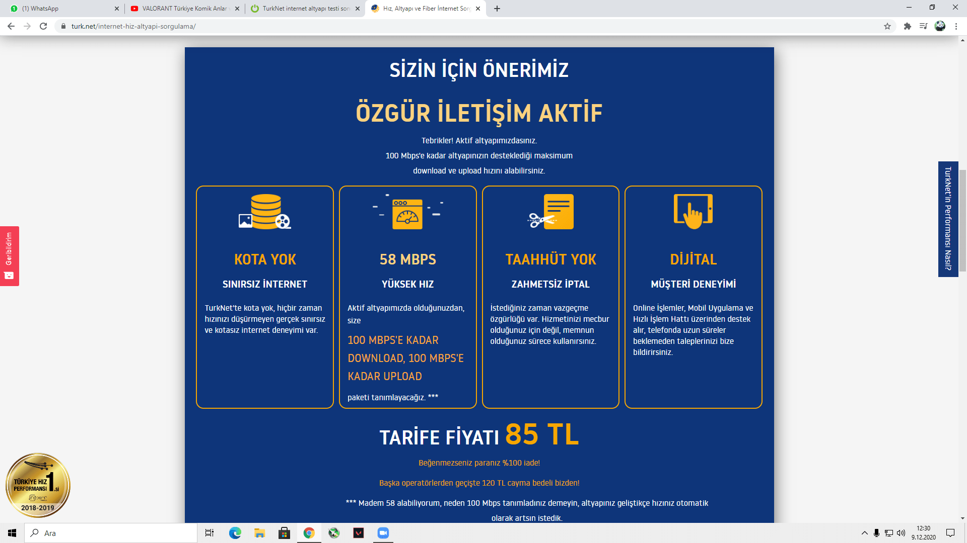This screenshot has width=967, height=543.
Task: Click the Kota Yok database icon
Action: pos(265,211)
